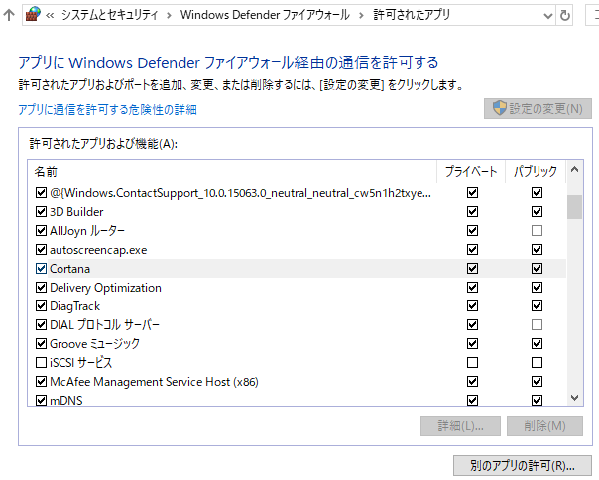Toggle autoscreencap.exe private checkbox
This screenshot has width=599, height=480.
[472, 250]
